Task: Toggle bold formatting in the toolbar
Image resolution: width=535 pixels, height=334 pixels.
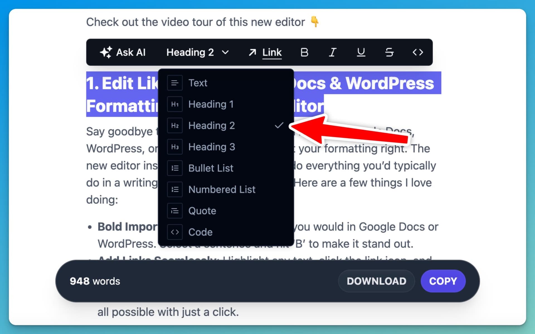Action: (304, 52)
